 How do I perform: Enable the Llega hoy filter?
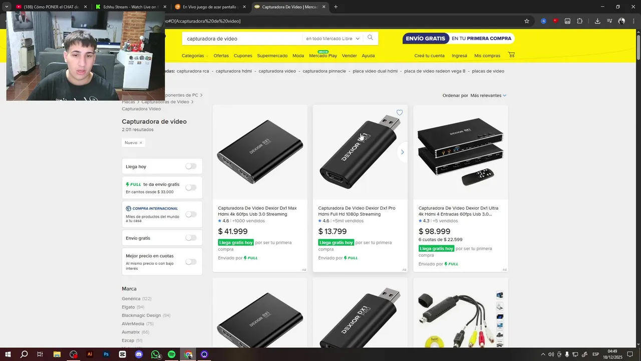coord(191,166)
